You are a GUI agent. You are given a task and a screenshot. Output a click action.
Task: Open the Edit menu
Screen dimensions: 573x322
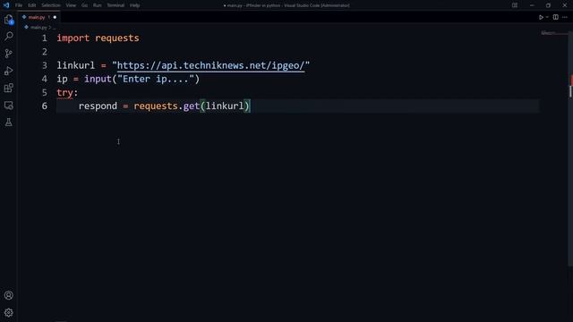click(x=32, y=5)
